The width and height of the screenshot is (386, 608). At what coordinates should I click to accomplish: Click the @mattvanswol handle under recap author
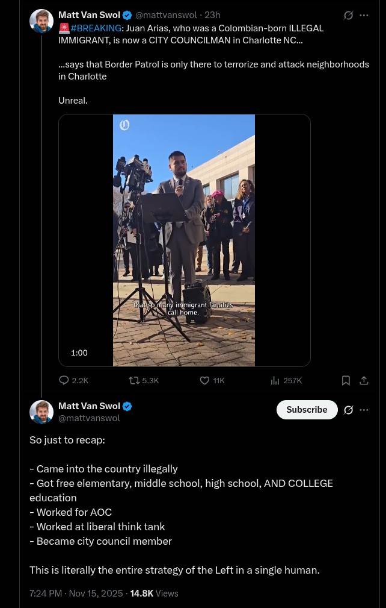pyautogui.click(x=89, y=418)
